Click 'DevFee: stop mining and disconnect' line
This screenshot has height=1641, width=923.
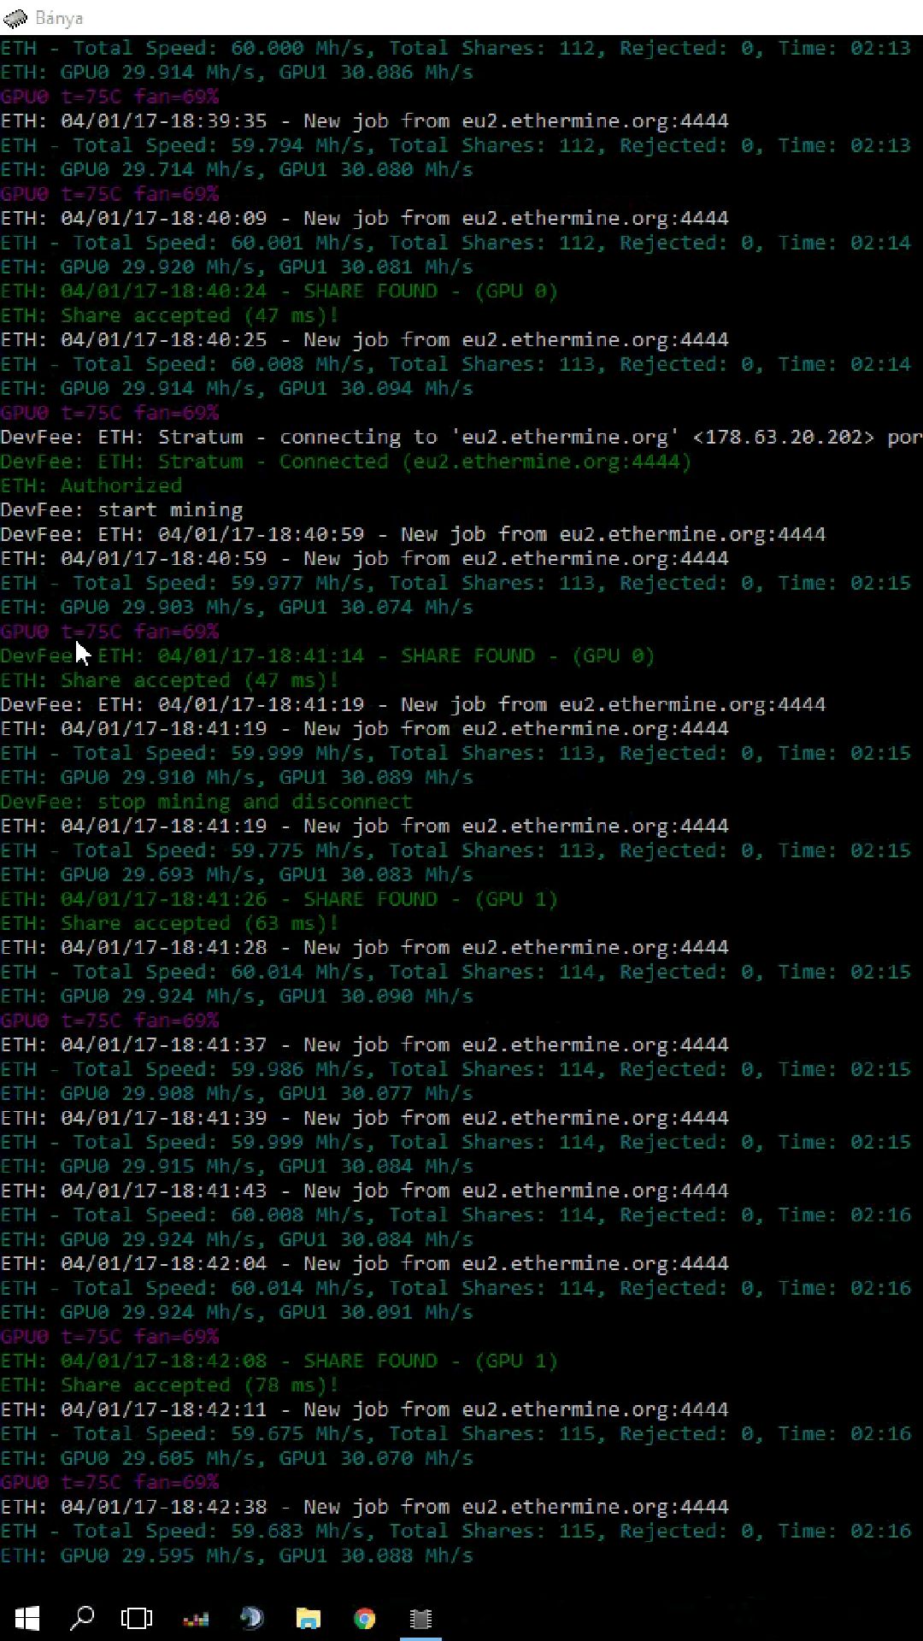pos(206,802)
